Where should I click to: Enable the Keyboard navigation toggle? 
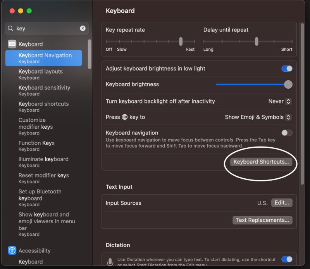tap(287, 133)
